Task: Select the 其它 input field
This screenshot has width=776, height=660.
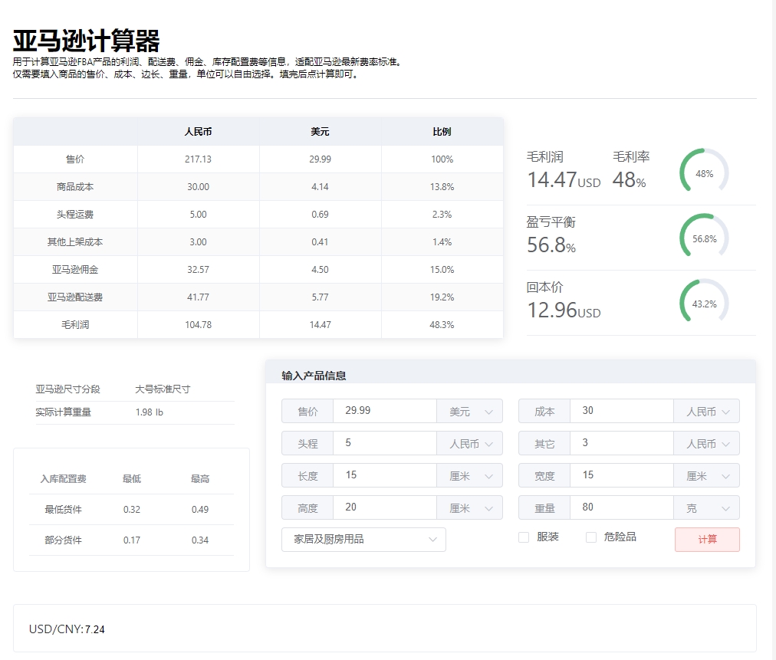Action: click(622, 443)
